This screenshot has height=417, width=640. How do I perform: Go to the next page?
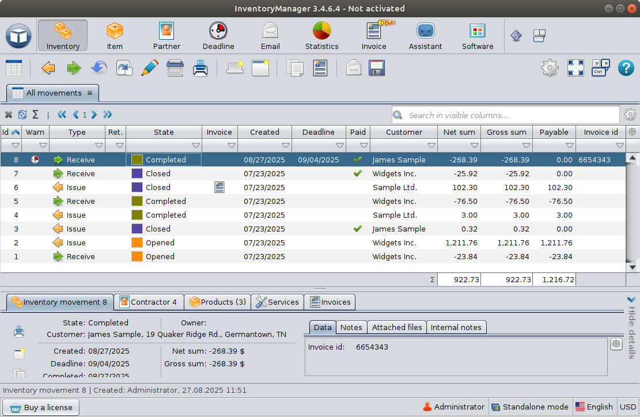(x=94, y=115)
